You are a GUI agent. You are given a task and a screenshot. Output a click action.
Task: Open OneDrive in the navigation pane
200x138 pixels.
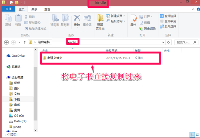pyautogui.click(x=16, y=56)
